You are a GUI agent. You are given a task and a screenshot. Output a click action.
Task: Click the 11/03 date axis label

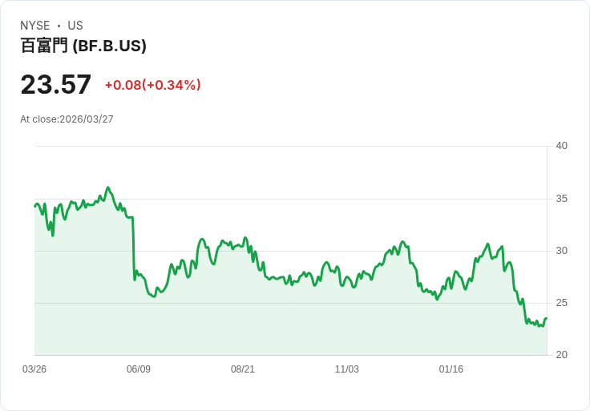[x=347, y=369]
